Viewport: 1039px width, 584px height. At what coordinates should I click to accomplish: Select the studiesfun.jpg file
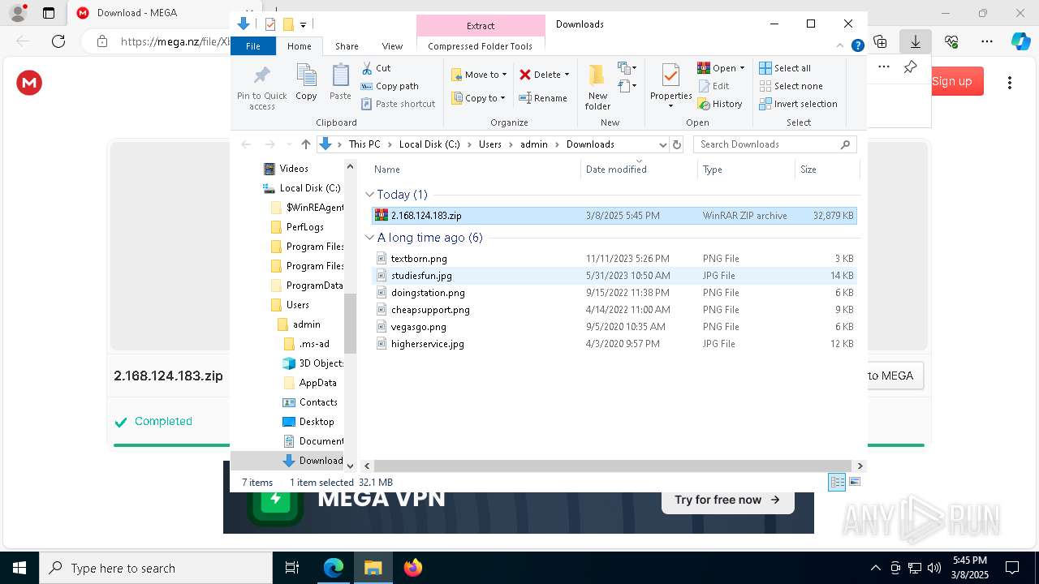[x=614, y=276]
